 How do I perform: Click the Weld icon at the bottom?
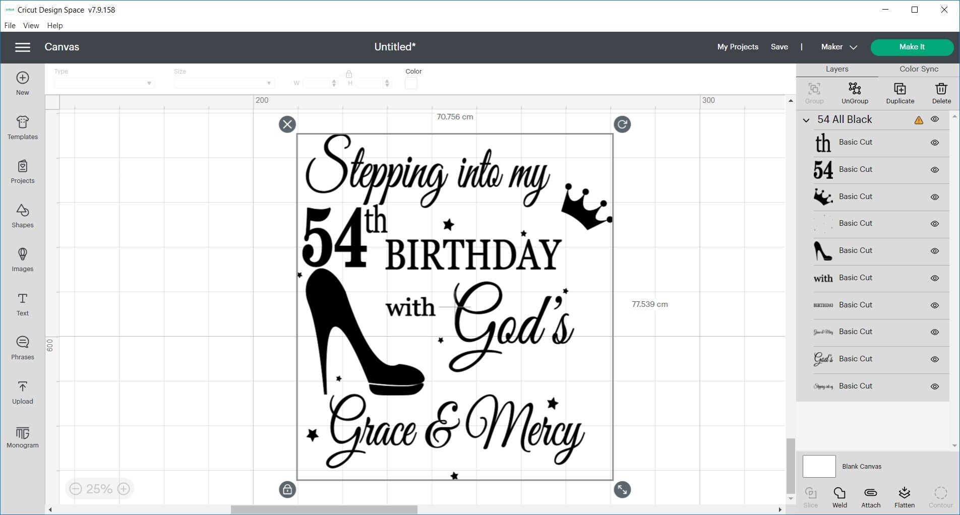[839, 496]
